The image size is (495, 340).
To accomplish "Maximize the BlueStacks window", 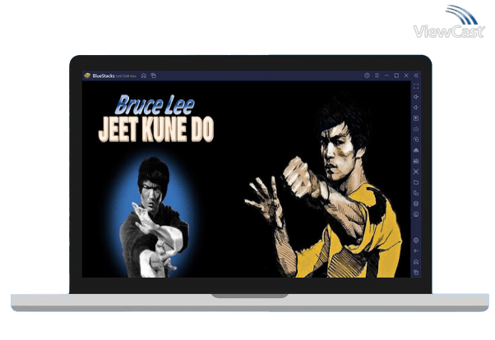I will point(396,76).
